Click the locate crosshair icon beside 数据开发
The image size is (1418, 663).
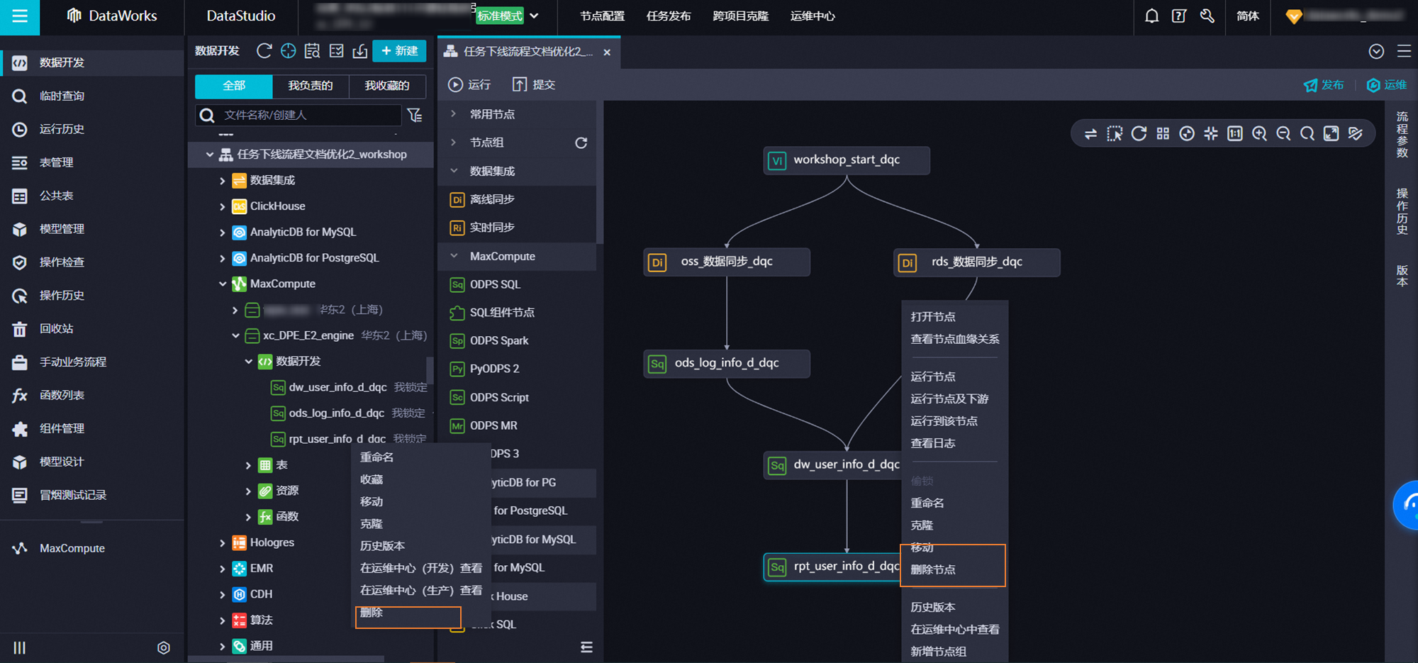pos(288,51)
